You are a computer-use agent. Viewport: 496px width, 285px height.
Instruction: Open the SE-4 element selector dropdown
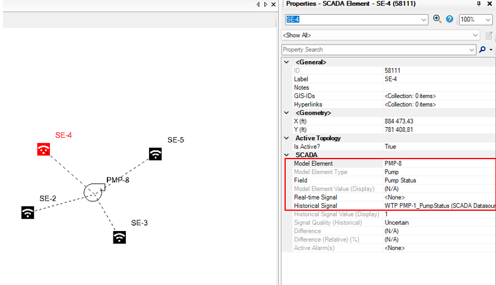(x=424, y=20)
